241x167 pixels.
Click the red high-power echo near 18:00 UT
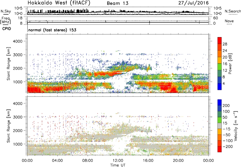pos(166,87)
